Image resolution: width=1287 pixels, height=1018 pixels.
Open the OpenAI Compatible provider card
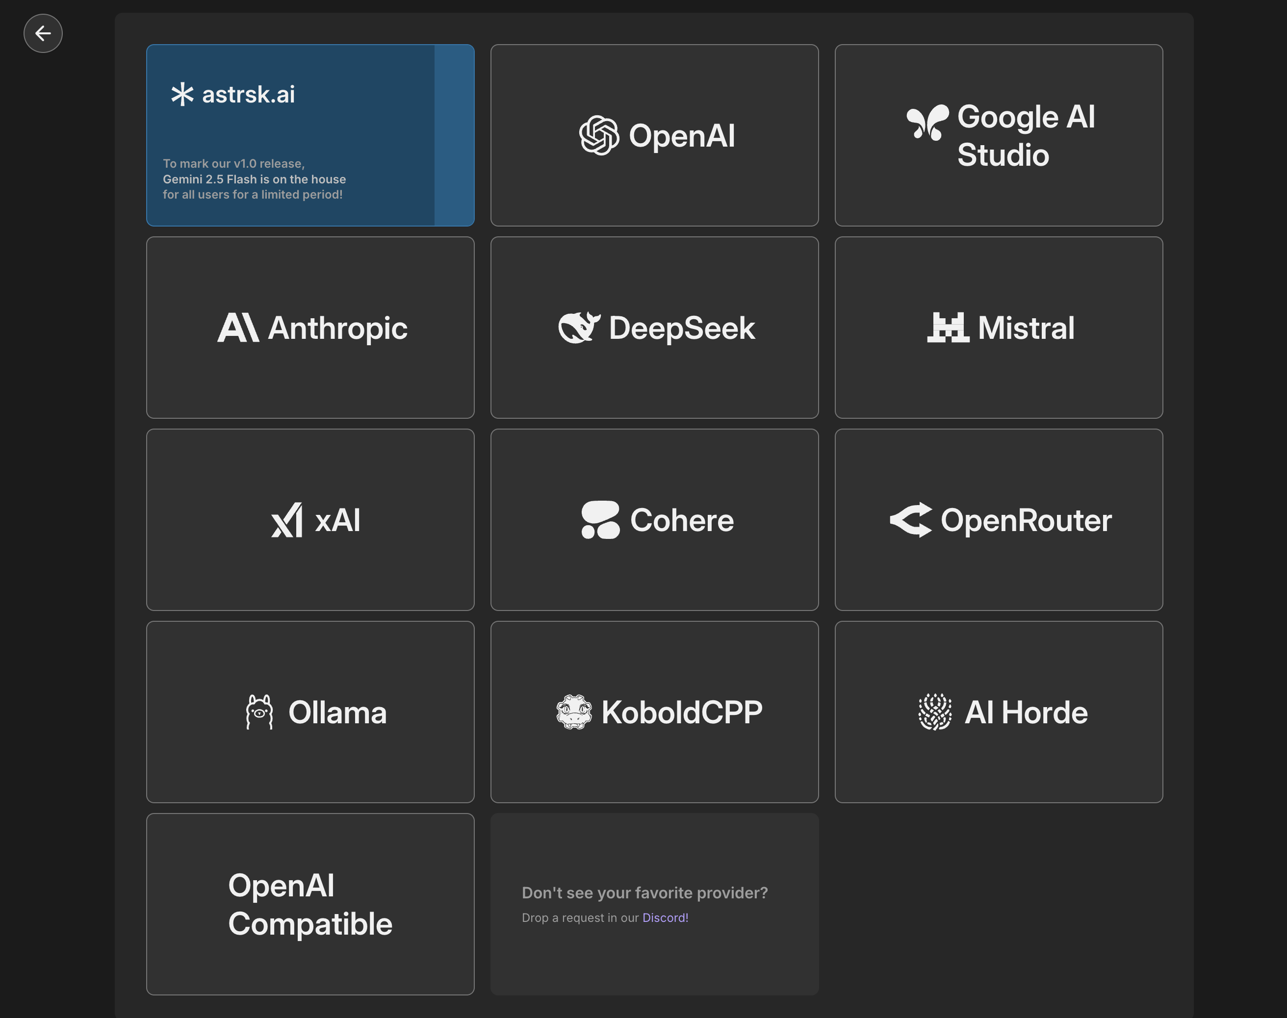[310, 904]
